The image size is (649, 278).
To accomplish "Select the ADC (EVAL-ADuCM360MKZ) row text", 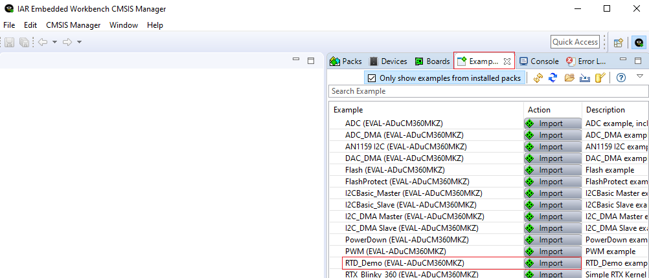I will 394,123.
